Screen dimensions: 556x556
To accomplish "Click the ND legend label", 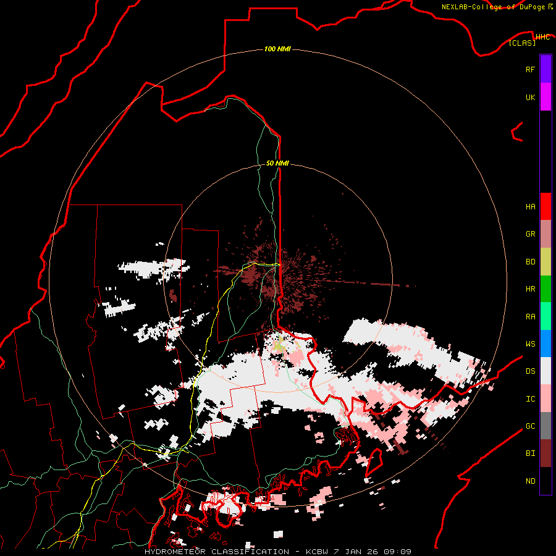I will tap(530, 481).
